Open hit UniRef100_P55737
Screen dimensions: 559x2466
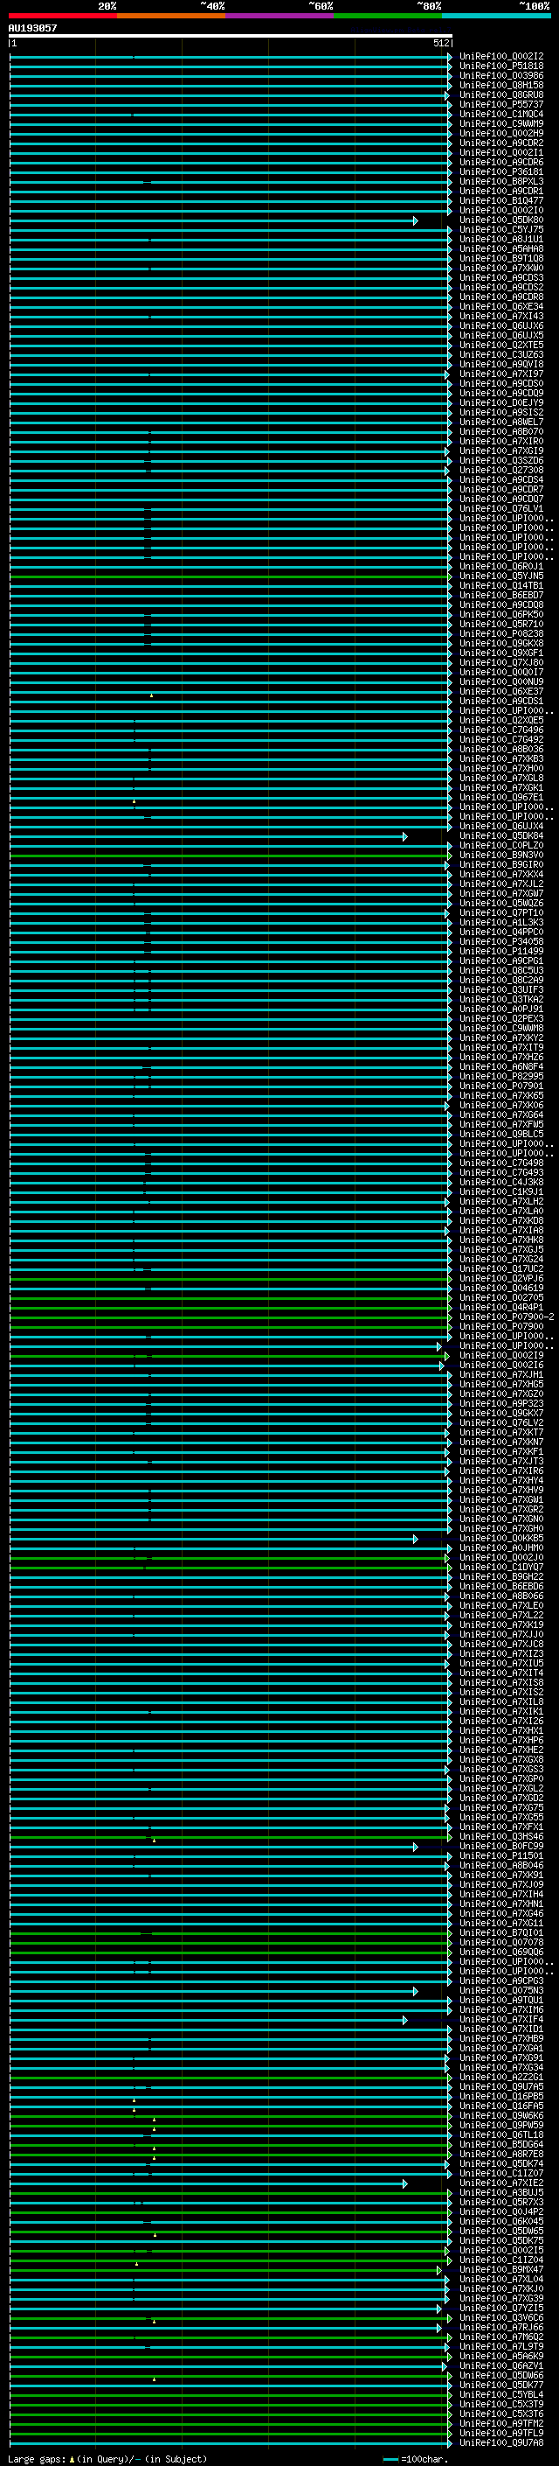click(501, 104)
